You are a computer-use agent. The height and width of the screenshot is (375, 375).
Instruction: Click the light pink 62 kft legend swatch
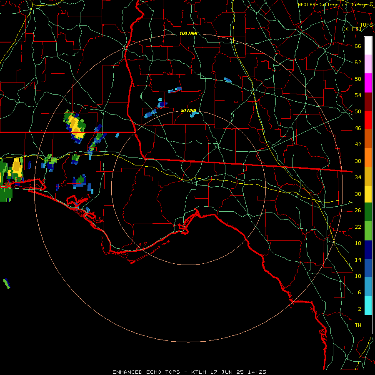pyautogui.click(x=368, y=64)
